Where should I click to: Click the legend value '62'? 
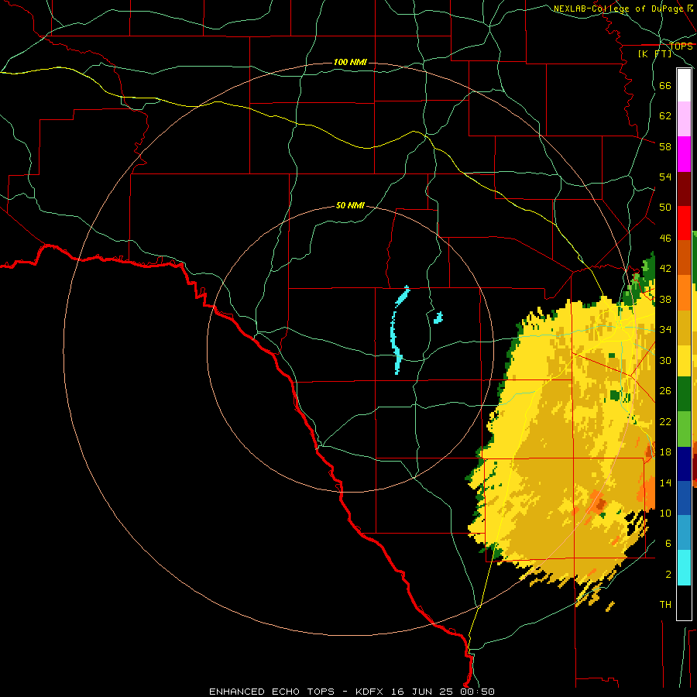665,116
